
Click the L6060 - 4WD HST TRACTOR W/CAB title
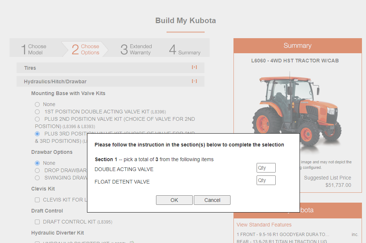[295, 61]
